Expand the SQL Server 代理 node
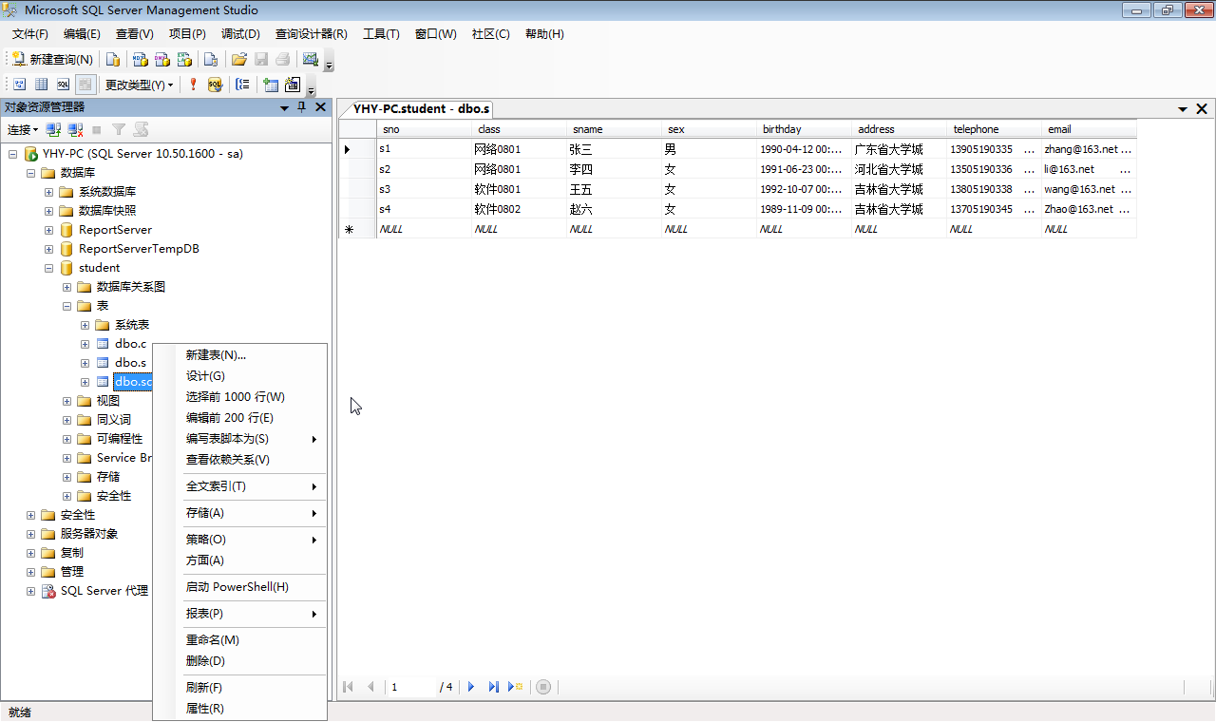Image resolution: width=1216 pixels, height=722 pixels. (30, 591)
